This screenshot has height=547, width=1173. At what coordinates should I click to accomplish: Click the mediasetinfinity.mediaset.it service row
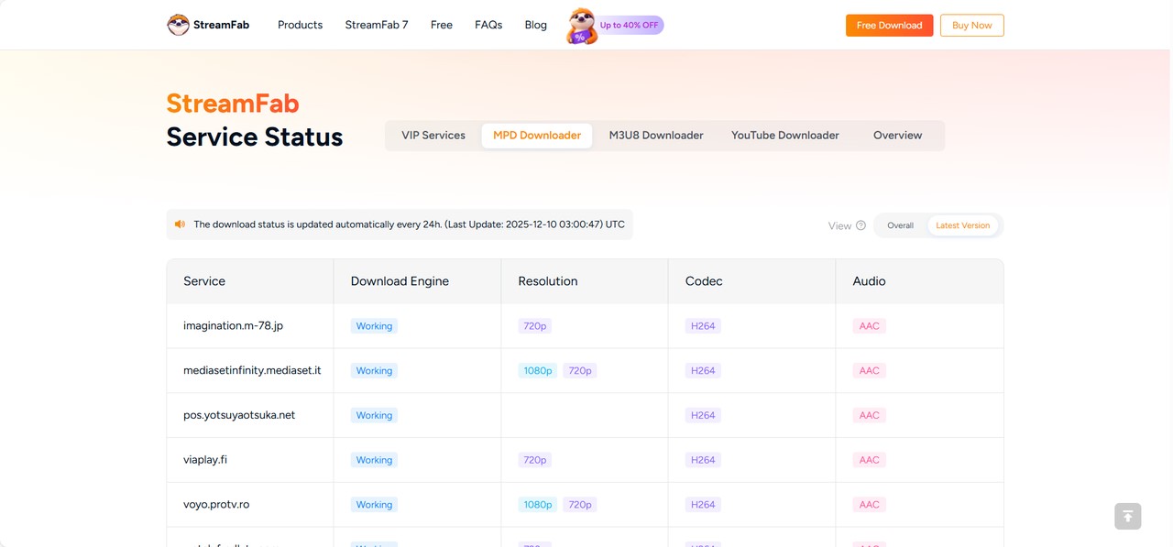(252, 370)
